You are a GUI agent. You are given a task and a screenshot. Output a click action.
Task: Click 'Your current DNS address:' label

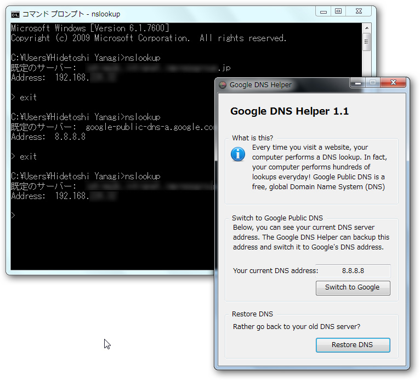[x=275, y=271]
